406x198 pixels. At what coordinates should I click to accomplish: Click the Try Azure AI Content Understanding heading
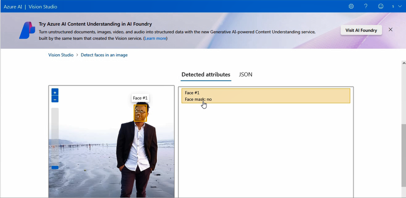95,24
